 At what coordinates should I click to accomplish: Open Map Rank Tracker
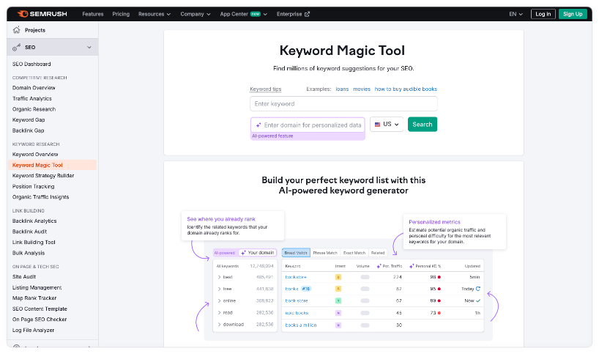(34, 298)
